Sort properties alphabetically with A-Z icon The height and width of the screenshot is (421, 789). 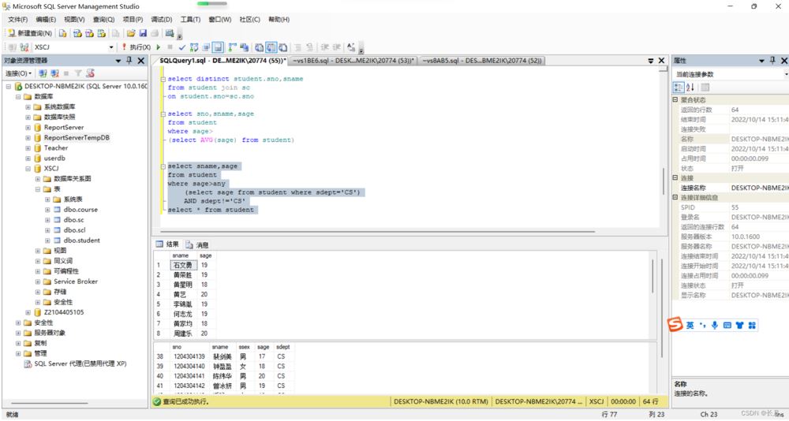click(x=690, y=87)
